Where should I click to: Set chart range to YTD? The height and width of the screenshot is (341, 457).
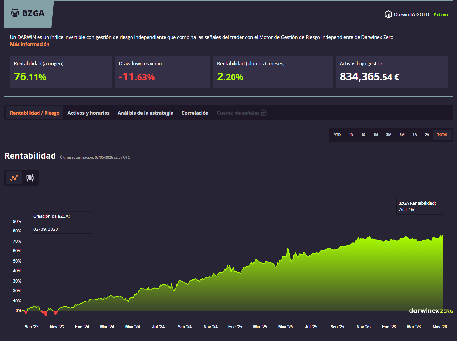tap(337, 135)
